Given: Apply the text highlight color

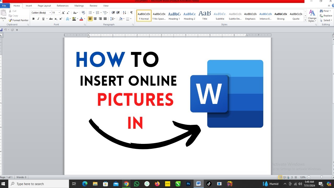Looking at the screenshot, I should (74, 19).
